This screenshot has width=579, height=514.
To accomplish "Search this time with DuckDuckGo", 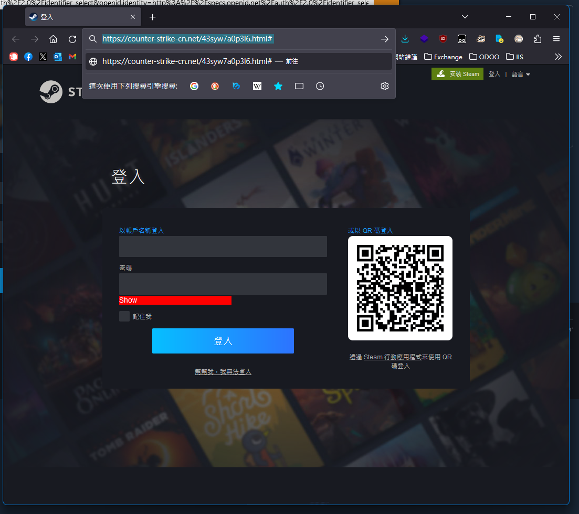I will coord(215,86).
